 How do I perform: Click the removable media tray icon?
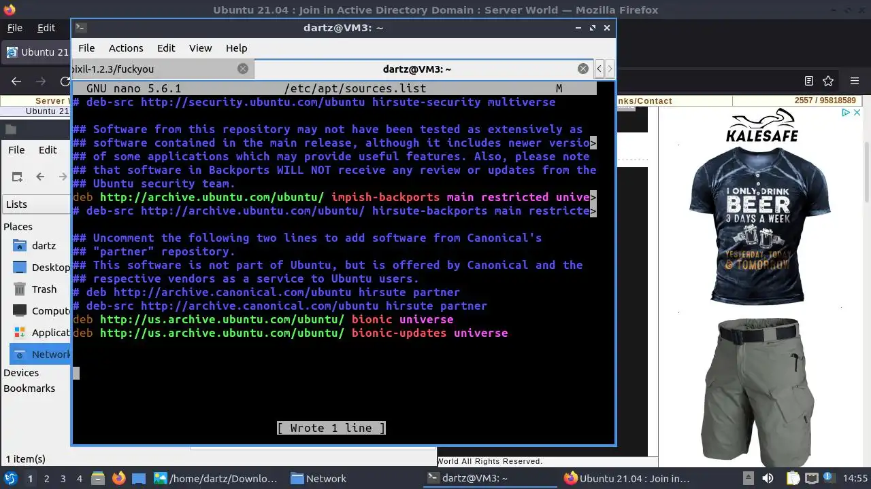click(x=748, y=478)
